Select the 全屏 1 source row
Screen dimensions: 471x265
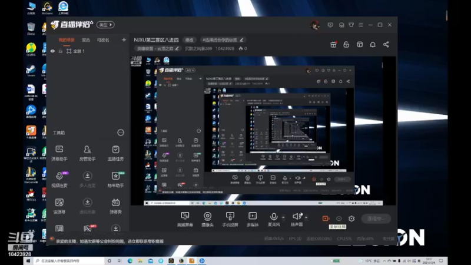[88, 51]
